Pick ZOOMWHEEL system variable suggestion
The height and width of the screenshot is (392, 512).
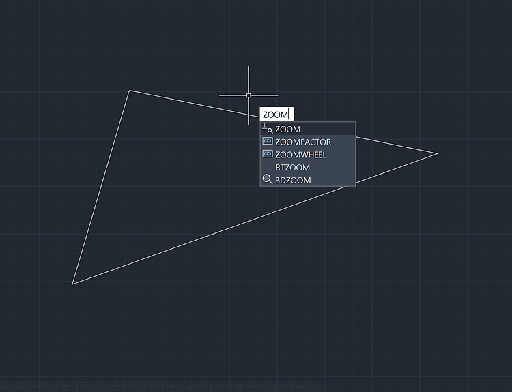click(307, 155)
